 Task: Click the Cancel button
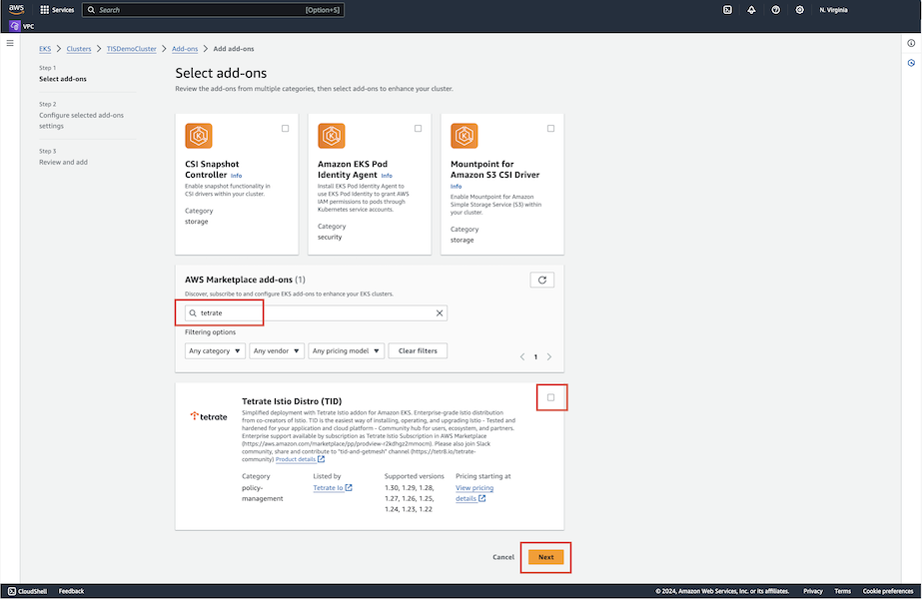click(x=503, y=557)
